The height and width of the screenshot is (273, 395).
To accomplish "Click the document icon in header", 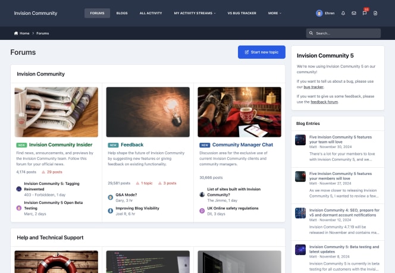I will [375, 13].
